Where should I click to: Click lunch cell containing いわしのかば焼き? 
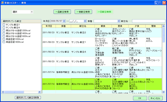click(x=120, y=62)
